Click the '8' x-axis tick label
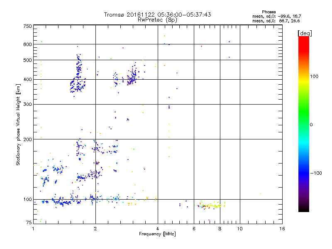 pyautogui.click(x=220, y=229)
